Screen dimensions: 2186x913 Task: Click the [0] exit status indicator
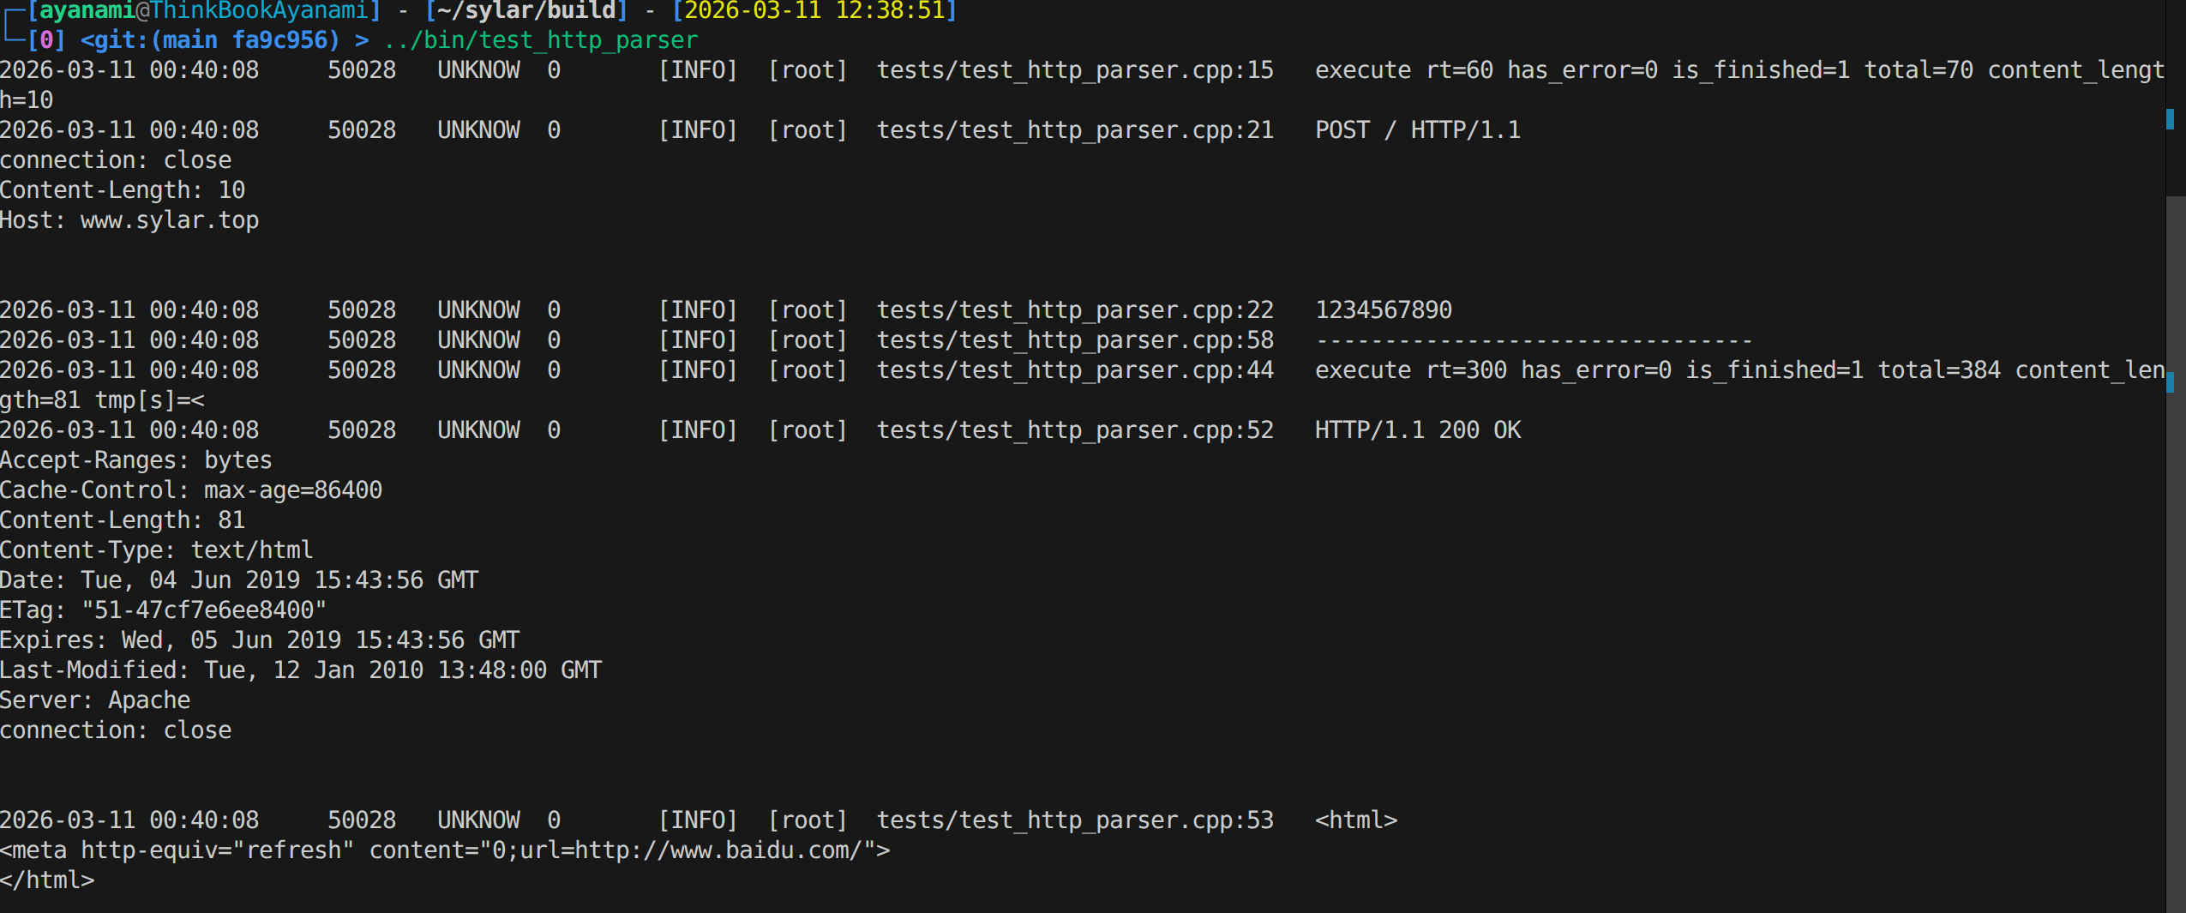(46, 40)
